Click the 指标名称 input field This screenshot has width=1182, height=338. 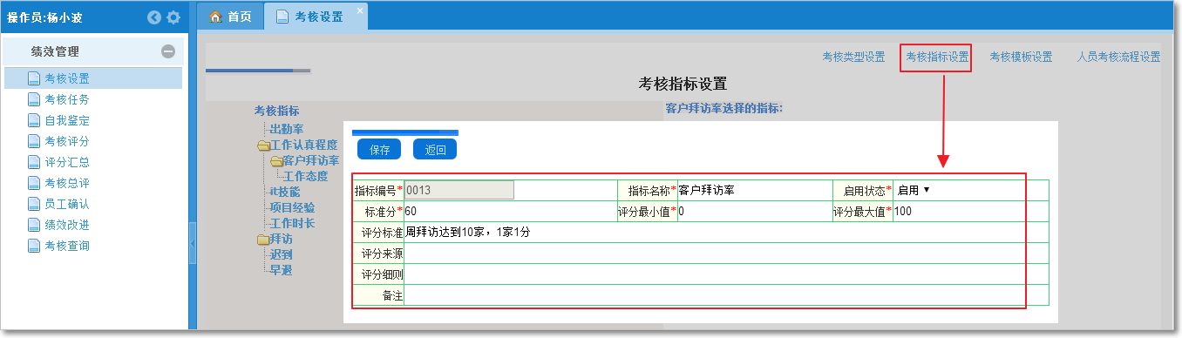755,190
